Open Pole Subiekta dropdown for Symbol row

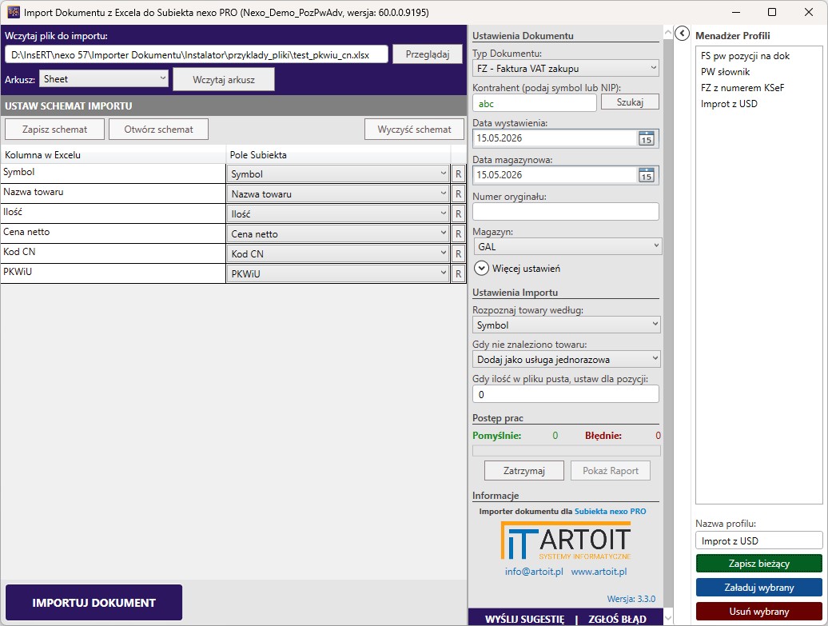[338, 173]
